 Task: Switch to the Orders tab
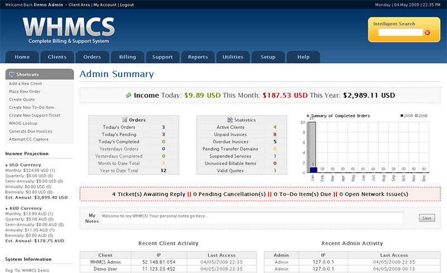point(92,57)
